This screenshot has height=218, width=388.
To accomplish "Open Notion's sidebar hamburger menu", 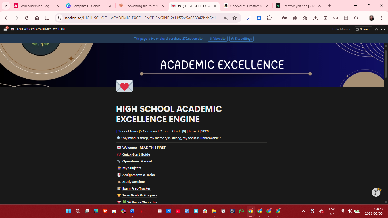I will pyautogui.click(x=5, y=29).
